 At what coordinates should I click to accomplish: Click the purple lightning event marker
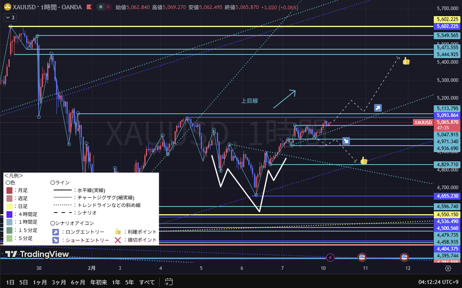pyautogui.click(x=330, y=257)
